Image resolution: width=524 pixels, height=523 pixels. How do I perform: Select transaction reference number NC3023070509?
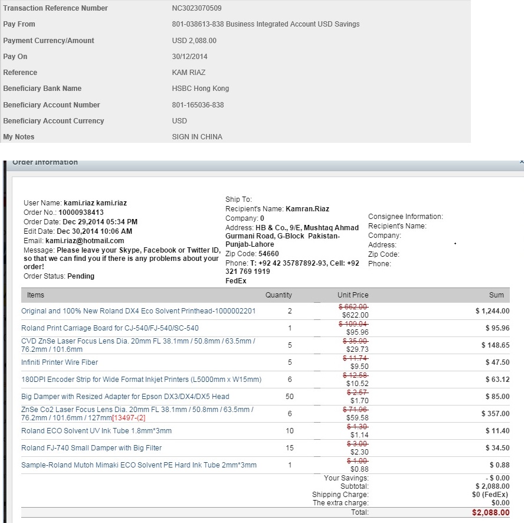[197, 8]
